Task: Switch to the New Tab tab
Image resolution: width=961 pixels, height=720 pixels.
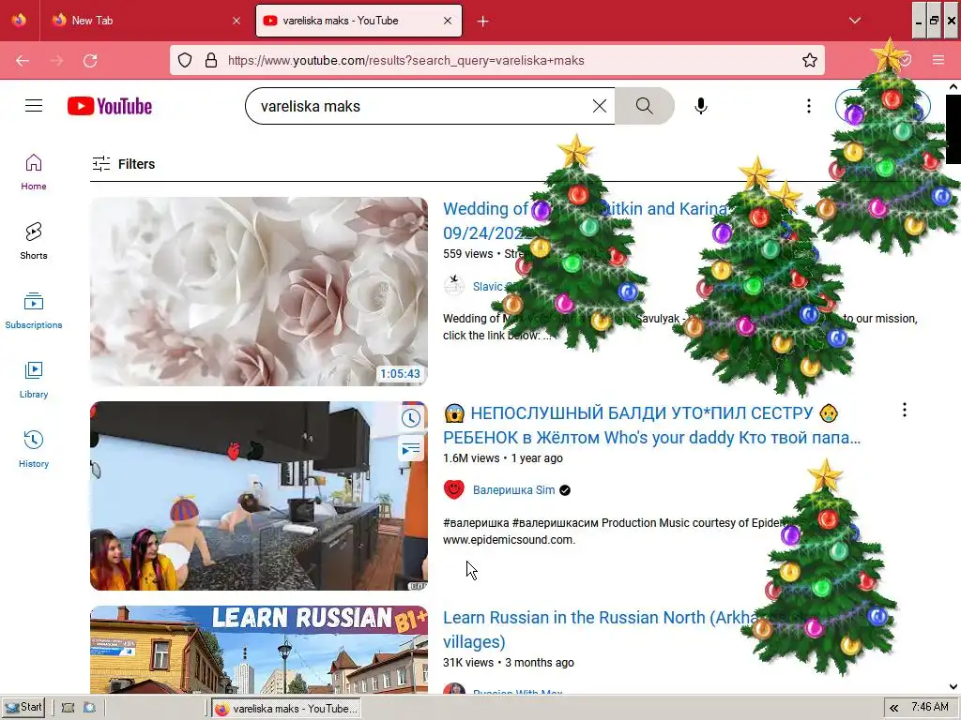Action: (147, 21)
